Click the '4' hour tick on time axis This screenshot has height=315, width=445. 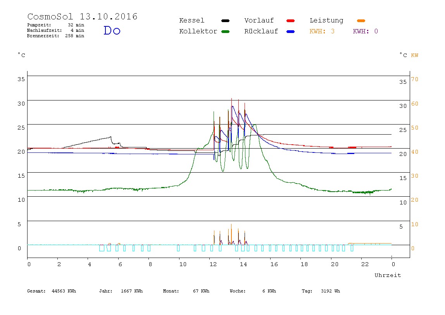click(90, 264)
